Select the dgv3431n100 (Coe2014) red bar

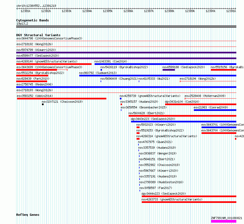coord(201,104)
